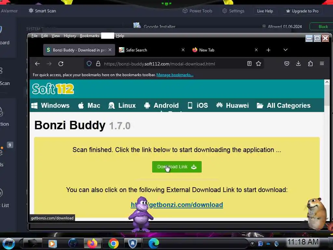The width and height of the screenshot is (333, 250).
Task: Click the address bar URL field
Action: pos(174,64)
